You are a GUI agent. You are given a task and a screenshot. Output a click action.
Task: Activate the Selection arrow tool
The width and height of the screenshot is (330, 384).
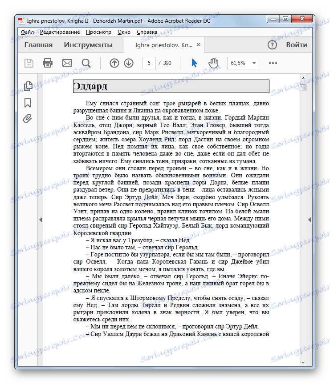pos(194,63)
